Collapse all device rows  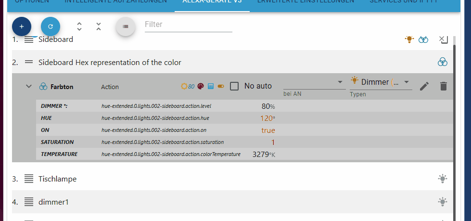pos(98,26)
